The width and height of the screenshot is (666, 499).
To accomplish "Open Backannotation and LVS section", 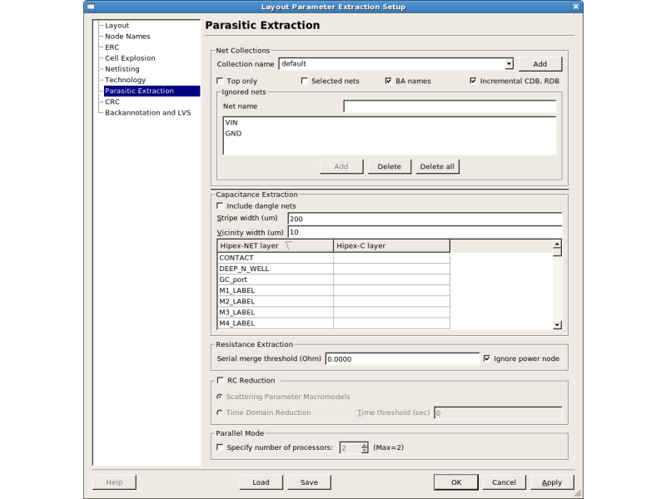I will 147,112.
